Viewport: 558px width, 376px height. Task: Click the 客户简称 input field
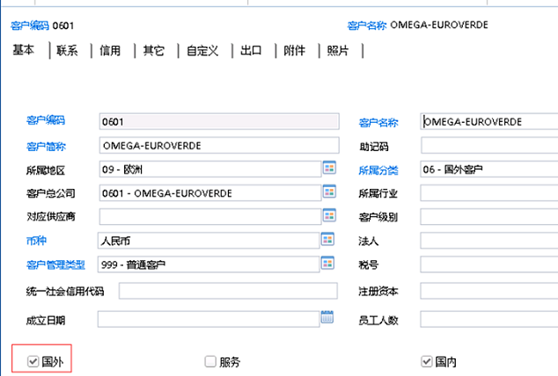pyautogui.click(x=219, y=146)
